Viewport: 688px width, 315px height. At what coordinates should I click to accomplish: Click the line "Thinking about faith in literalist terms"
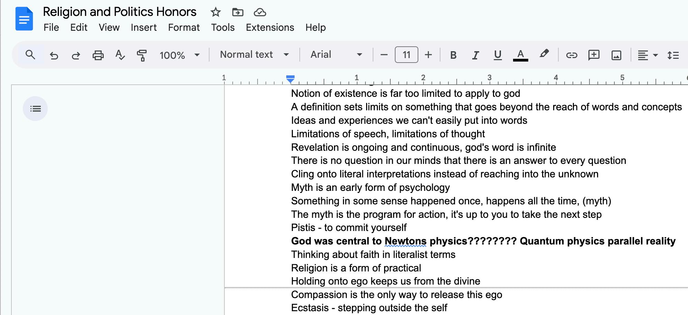pyautogui.click(x=373, y=254)
